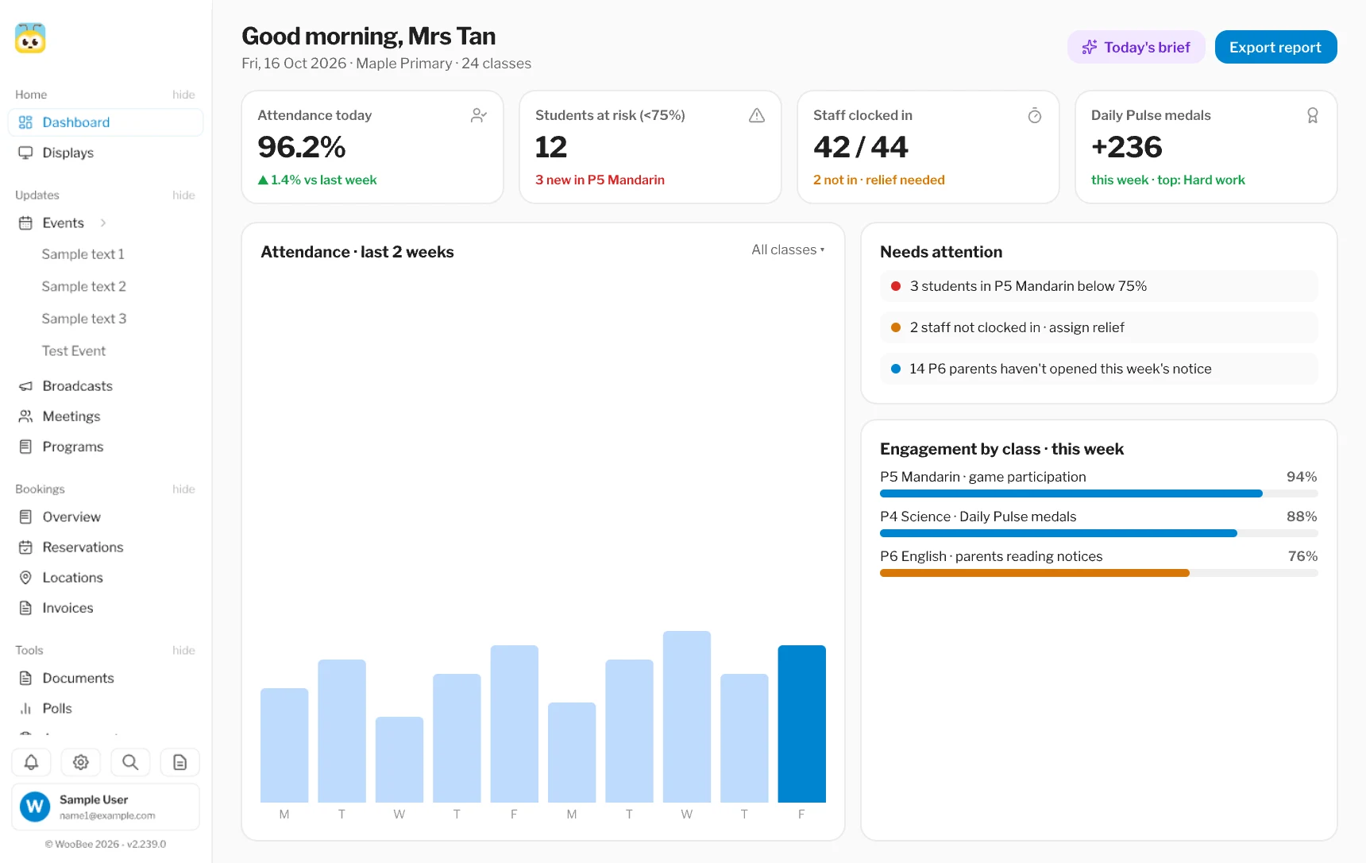
Task: Click the WooBee bee logo
Action: [30, 38]
